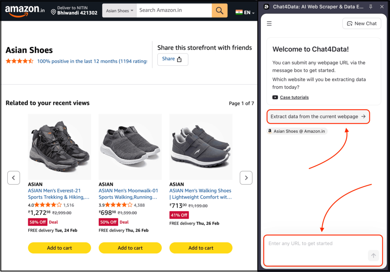This screenshot has height=272, width=390.
Task: Click the Amazon.in logo
Action: pos(22,11)
